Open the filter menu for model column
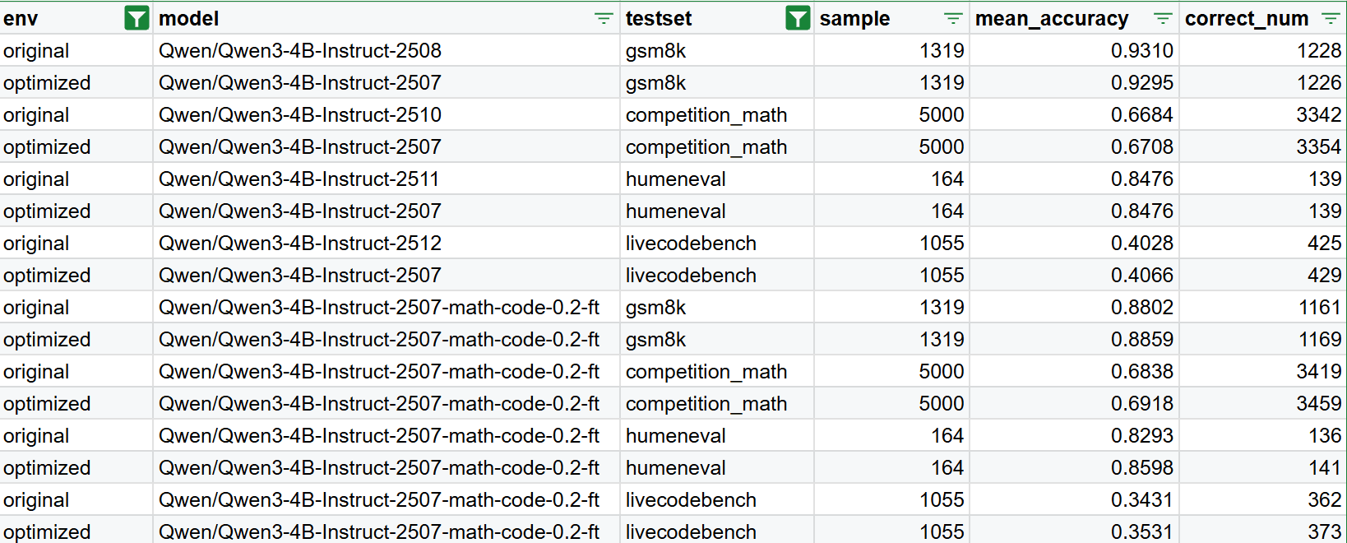 click(x=604, y=18)
